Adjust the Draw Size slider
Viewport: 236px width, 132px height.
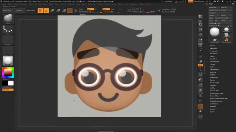[x=143, y=12]
